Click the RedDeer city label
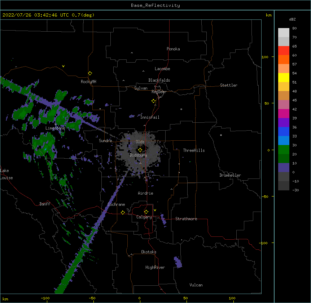The image size is (311, 303). (x=159, y=92)
